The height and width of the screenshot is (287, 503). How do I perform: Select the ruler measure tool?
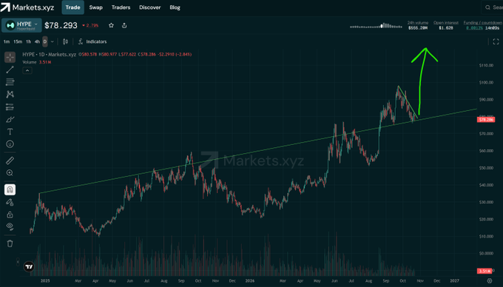[x=10, y=161]
